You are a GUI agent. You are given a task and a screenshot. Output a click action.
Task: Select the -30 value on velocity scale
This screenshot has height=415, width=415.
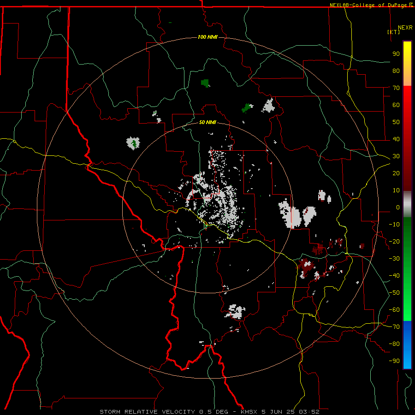pyautogui.click(x=394, y=259)
